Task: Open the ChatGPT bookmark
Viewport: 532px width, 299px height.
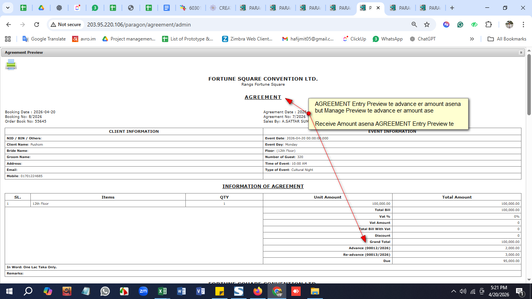Action: 423,39
